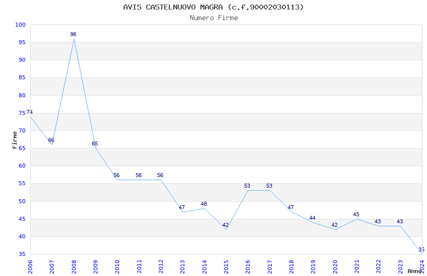427x276 pixels.
Task: Select the 2018 data label 47
Action: (x=291, y=207)
